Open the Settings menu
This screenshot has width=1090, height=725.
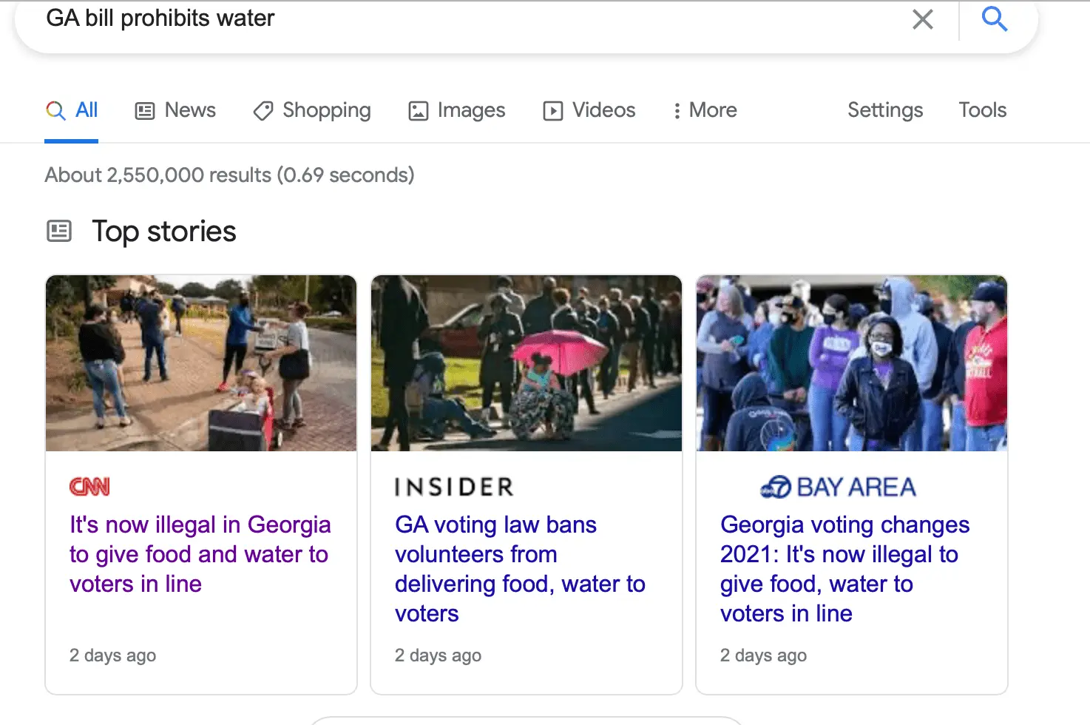pos(885,110)
